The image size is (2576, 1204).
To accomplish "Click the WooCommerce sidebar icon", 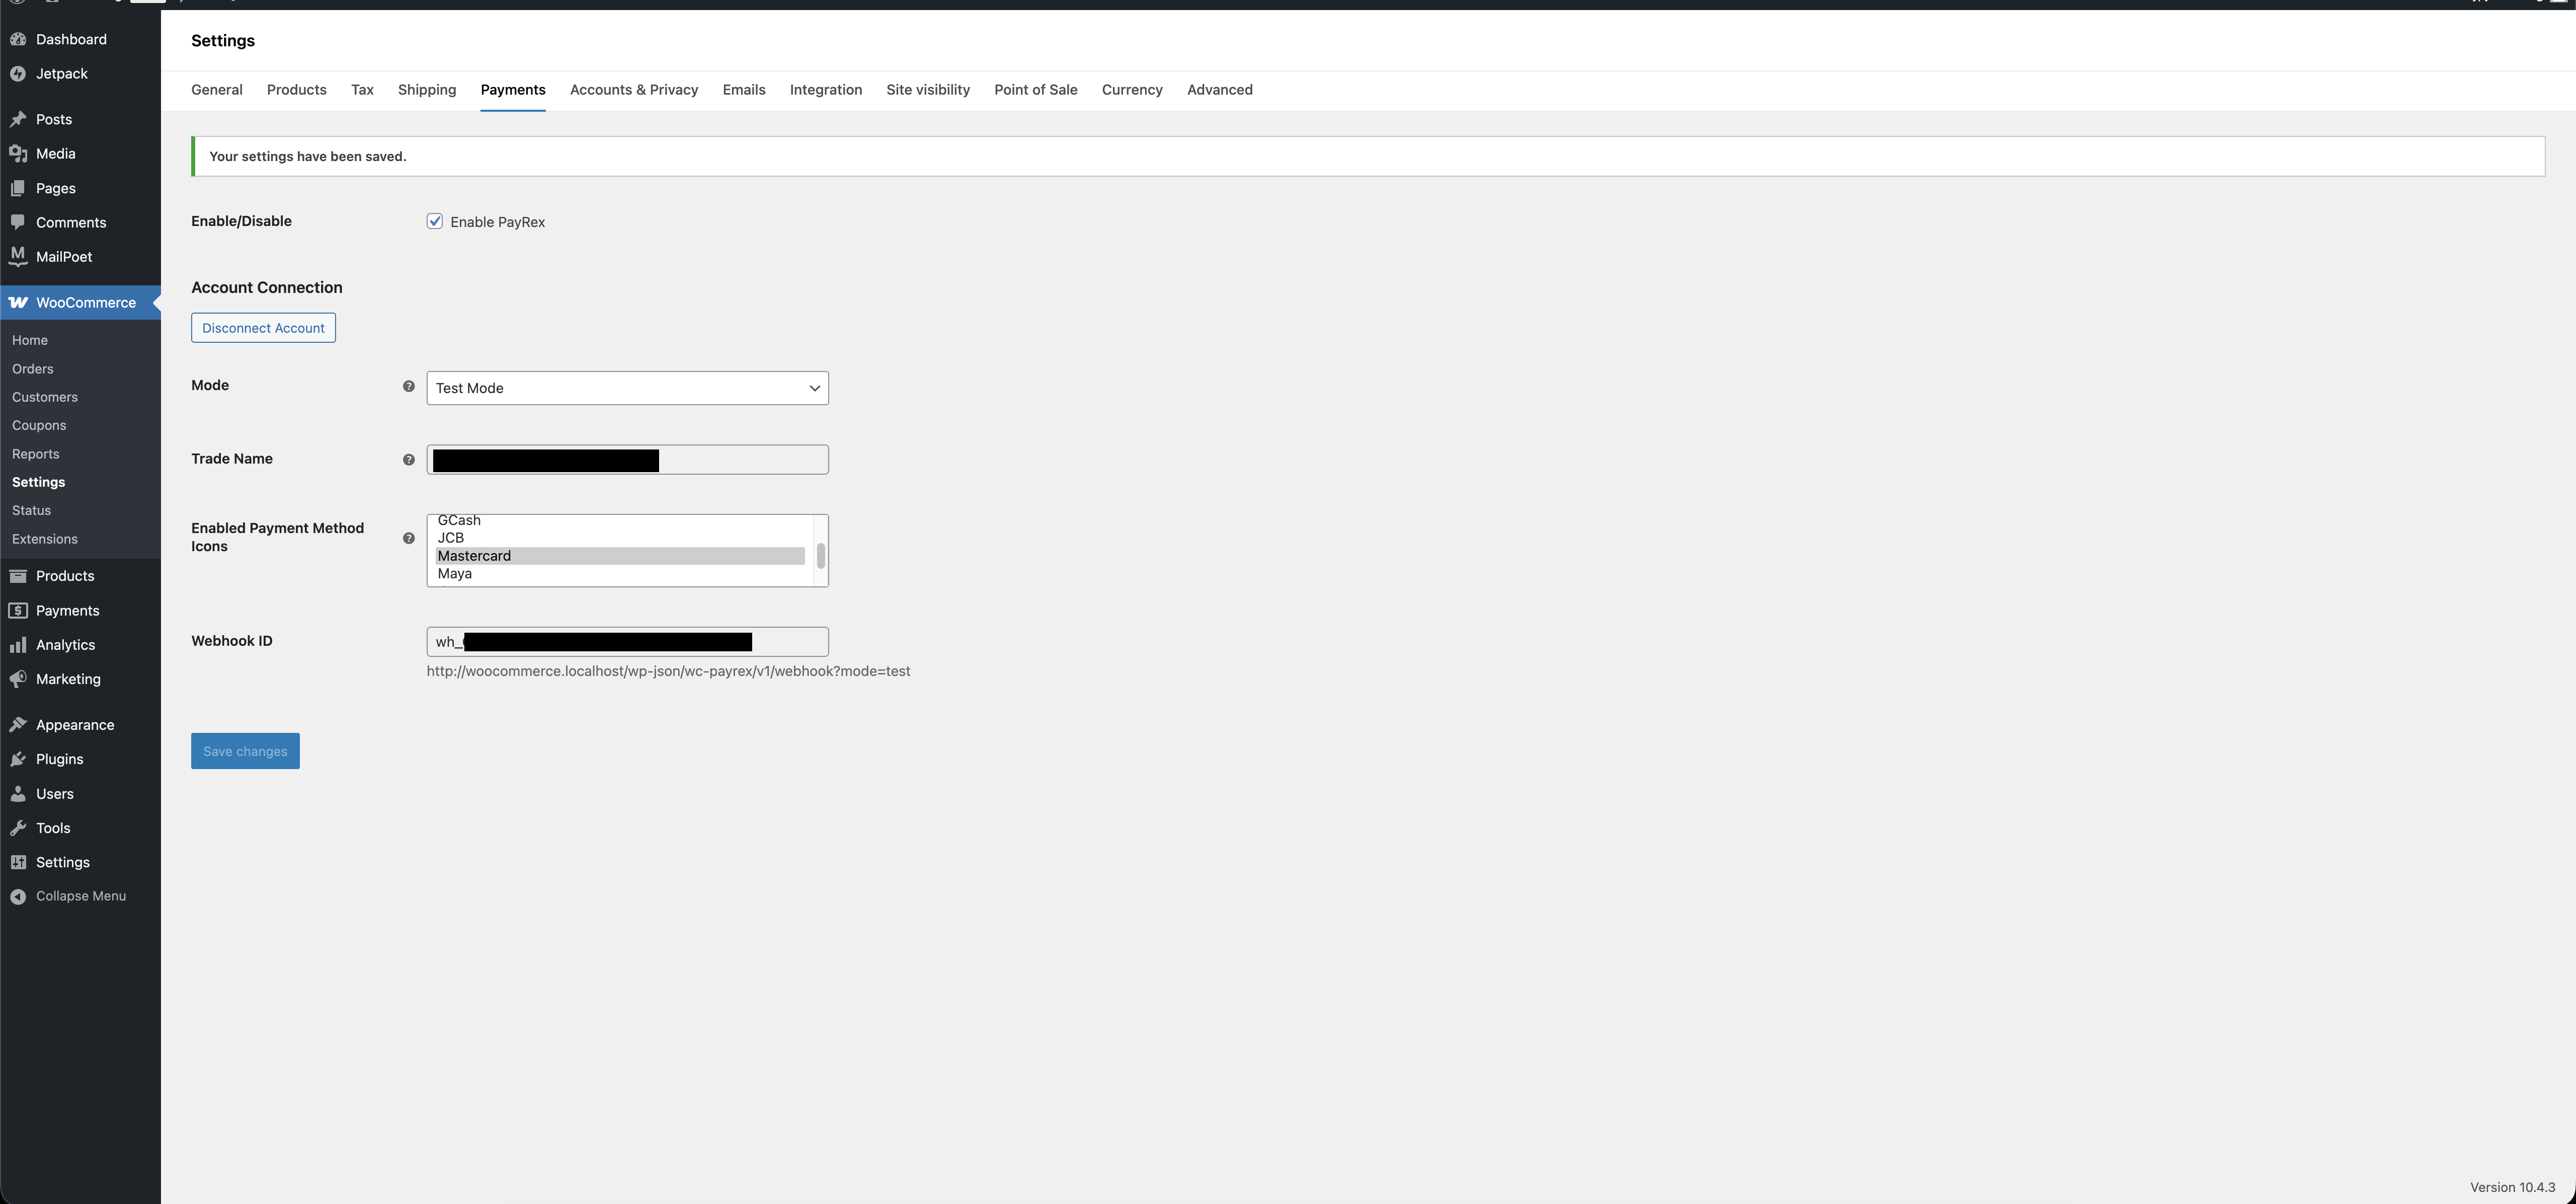I will pyautogui.click(x=19, y=302).
